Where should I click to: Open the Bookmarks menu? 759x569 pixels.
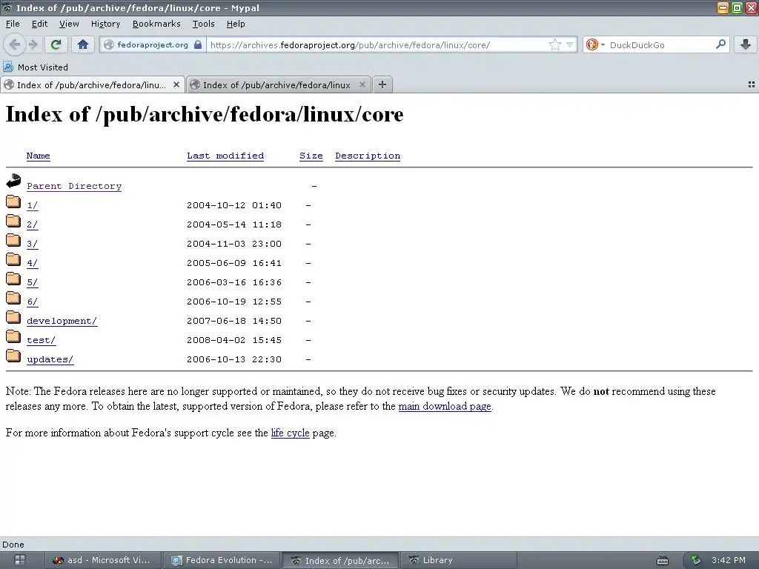click(156, 24)
